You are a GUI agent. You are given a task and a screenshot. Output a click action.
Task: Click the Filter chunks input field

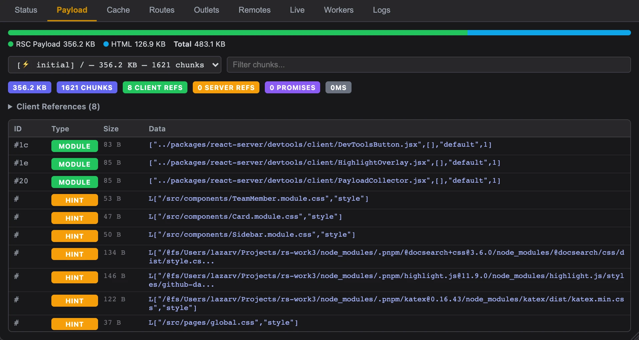click(x=428, y=65)
